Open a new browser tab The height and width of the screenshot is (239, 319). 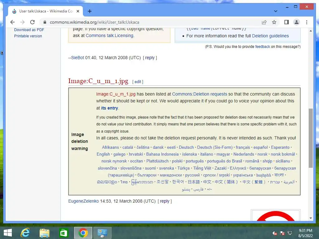(89, 11)
